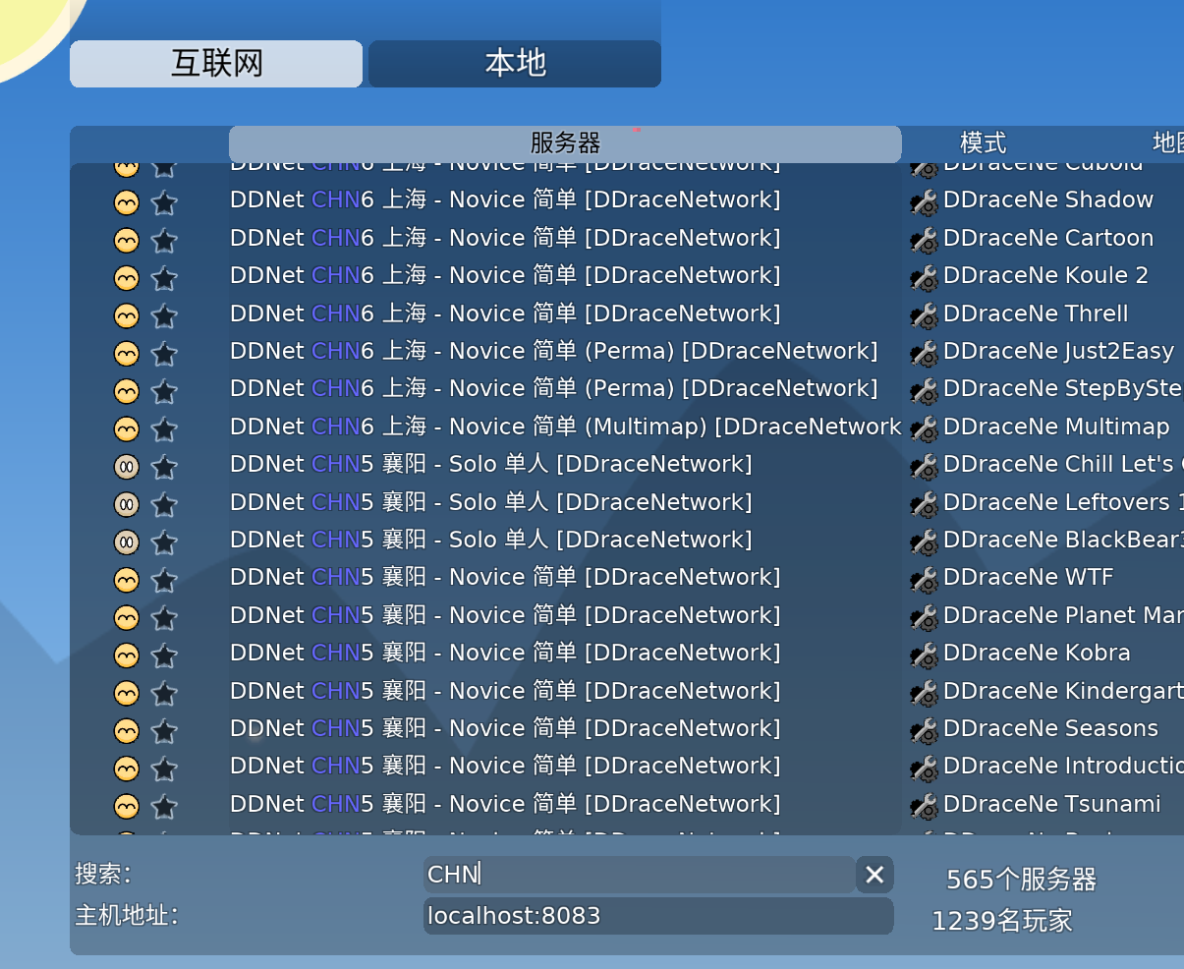Image resolution: width=1184 pixels, height=969 pixels.
Task: Select the Novice 简单 (Multimap) server name
Action: 566,427
